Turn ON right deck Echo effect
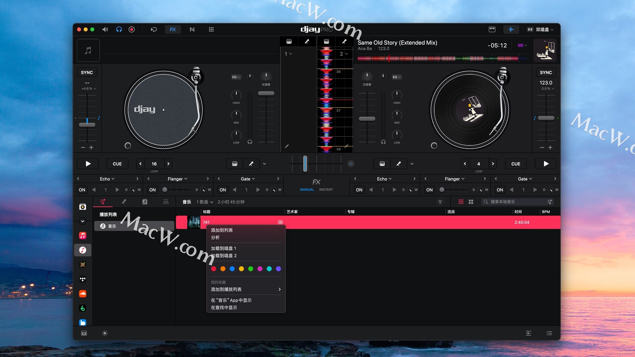 359,190
